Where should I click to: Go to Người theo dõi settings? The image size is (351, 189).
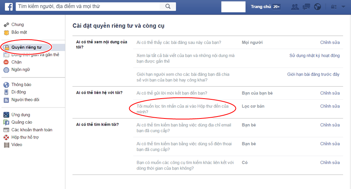(x=25, y=100)
